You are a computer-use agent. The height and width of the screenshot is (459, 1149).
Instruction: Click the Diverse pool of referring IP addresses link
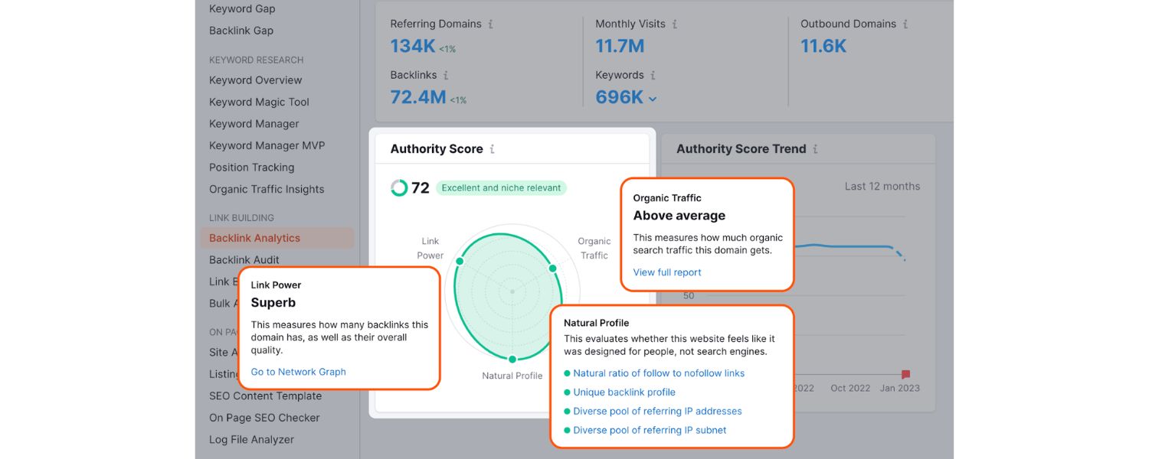(657, 411)
